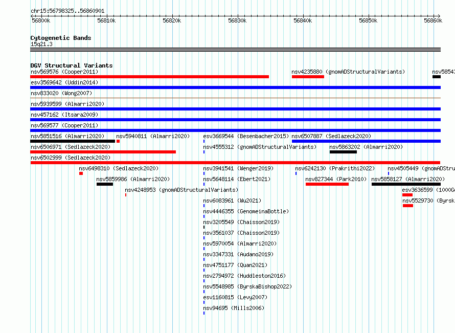The height and width of the screenshot is (333, 455).
Task: Open the nsv6498310 (Sedlazeck2020) label
Action: pyautogui.click(x=119, y=168)
